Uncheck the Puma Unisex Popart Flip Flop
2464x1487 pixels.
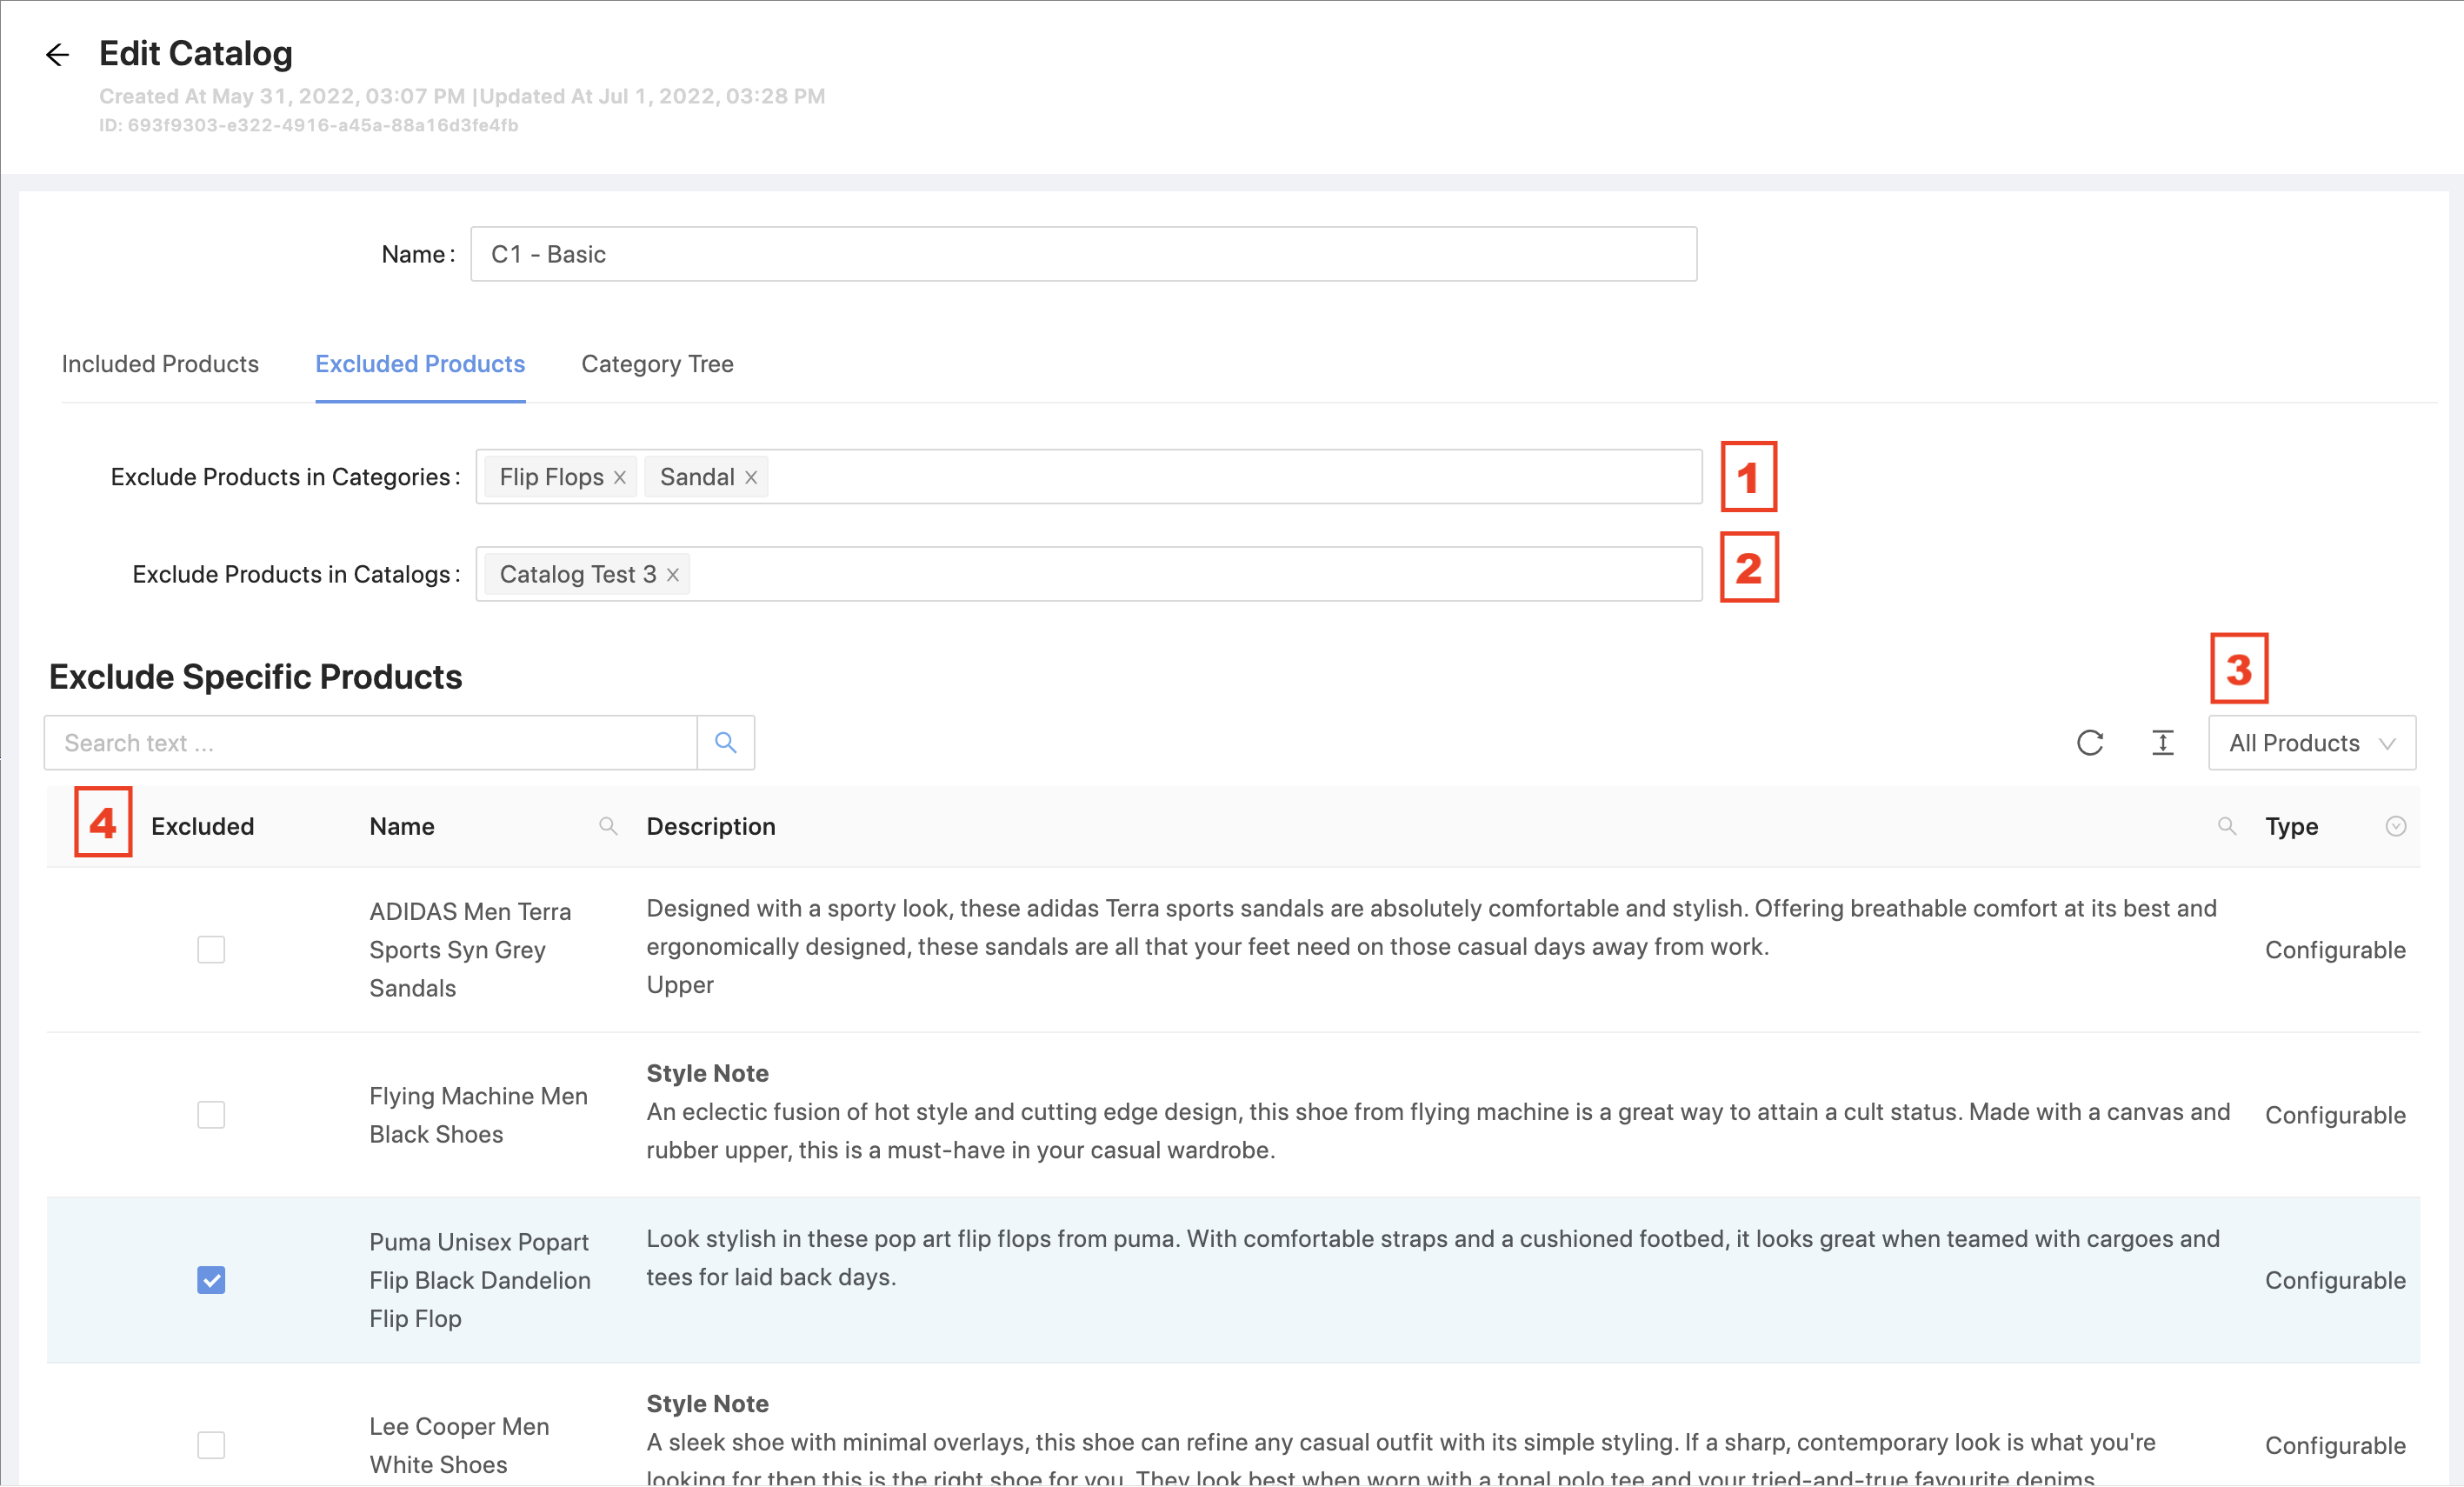coord(211,1281)
